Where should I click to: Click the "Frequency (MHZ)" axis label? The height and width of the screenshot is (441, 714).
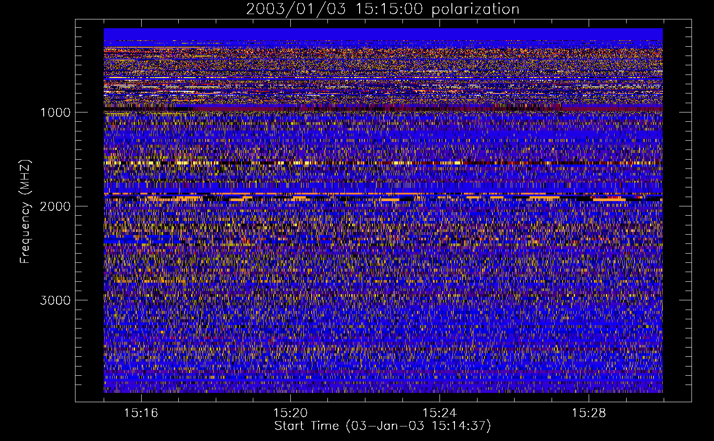(x=25, y=212)
